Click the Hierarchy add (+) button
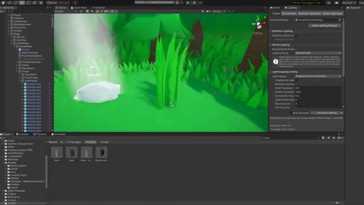Viewport: 364px width, 205px height. [2, 11]
